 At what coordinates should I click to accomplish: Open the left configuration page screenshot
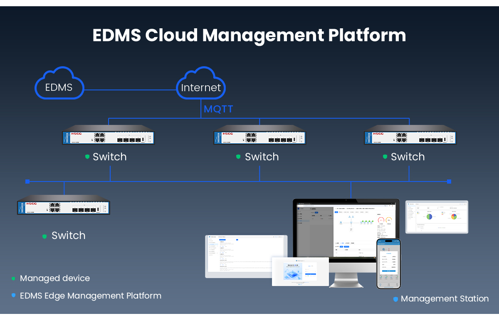tap(247, 256)
